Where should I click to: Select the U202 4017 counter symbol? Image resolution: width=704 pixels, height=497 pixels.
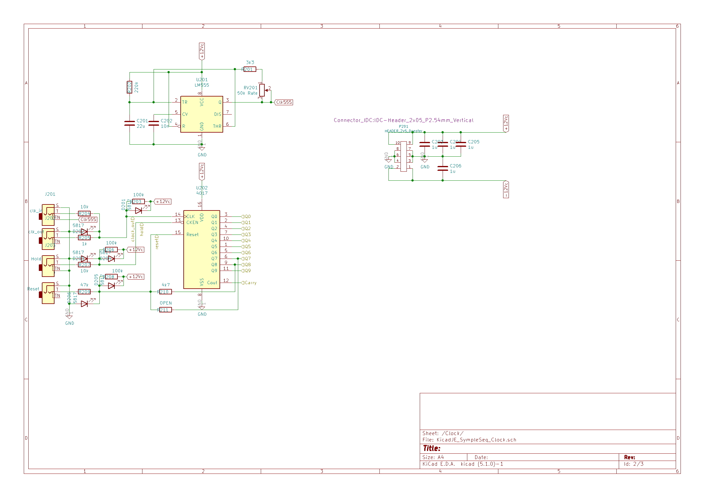(x=201, y=249)
